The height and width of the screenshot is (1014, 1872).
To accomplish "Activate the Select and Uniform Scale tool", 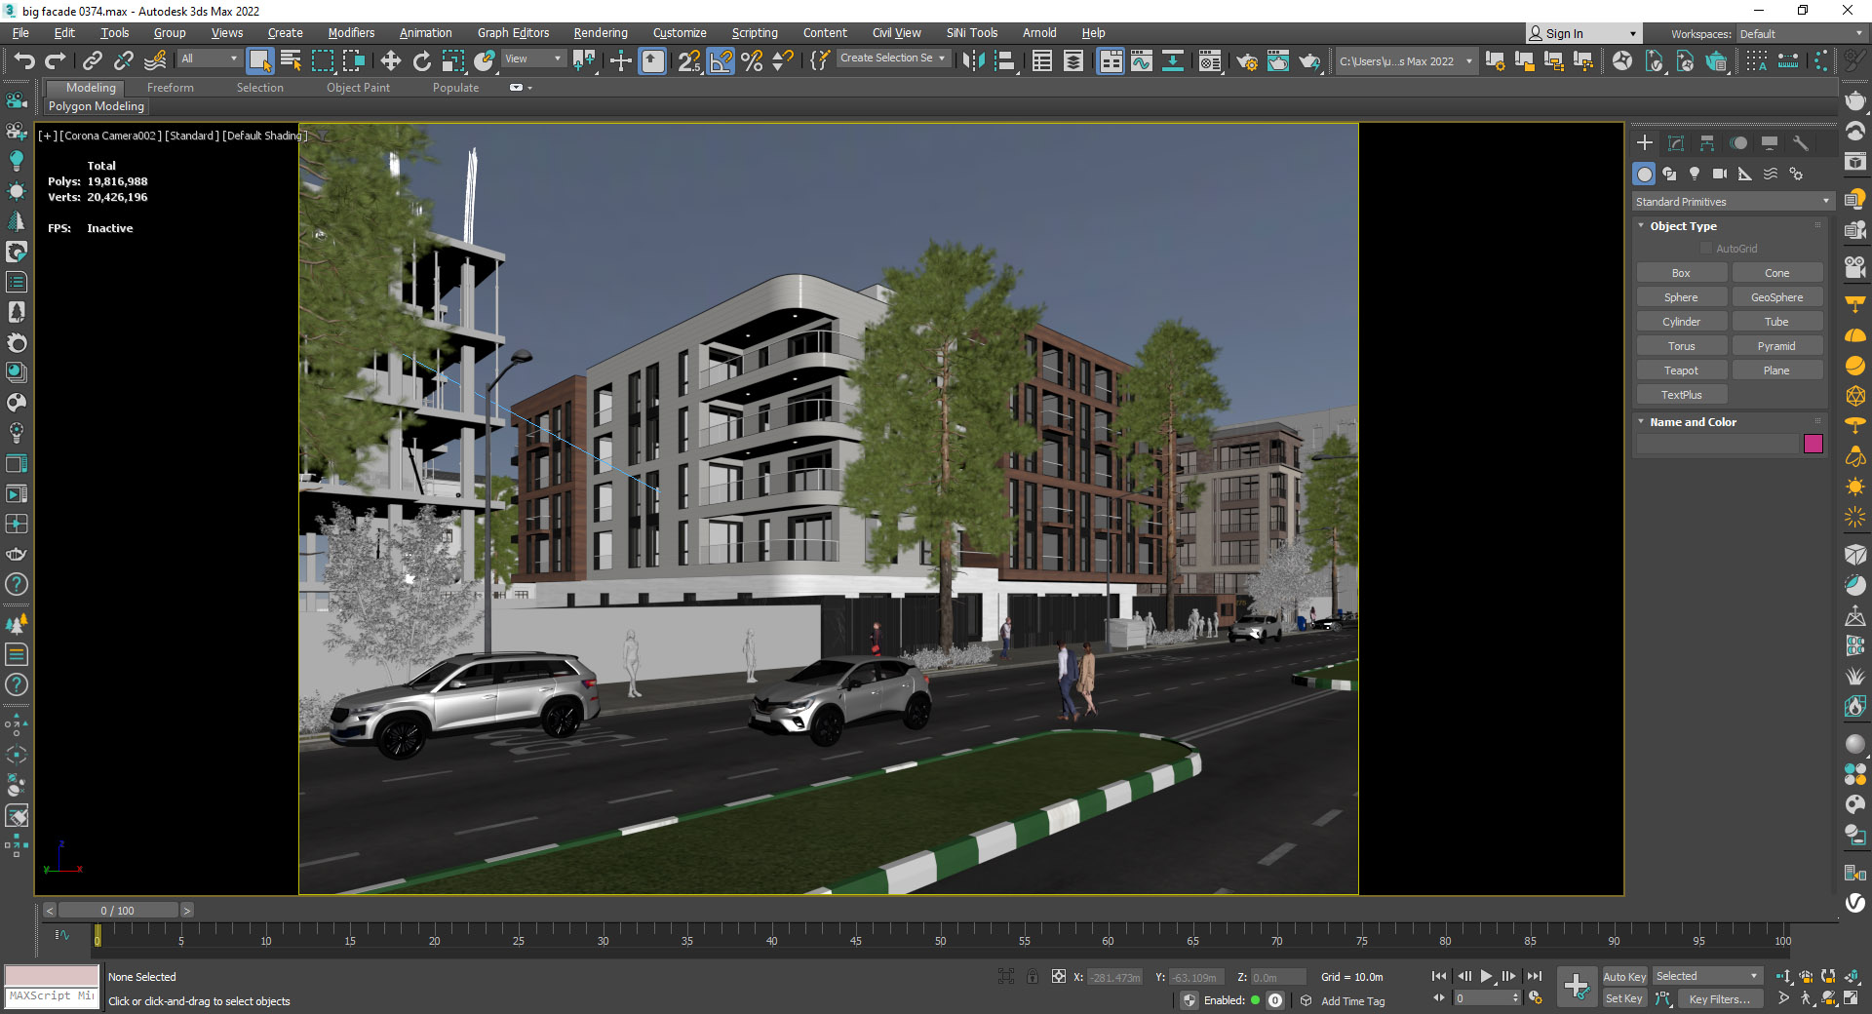I will [453, 61].
